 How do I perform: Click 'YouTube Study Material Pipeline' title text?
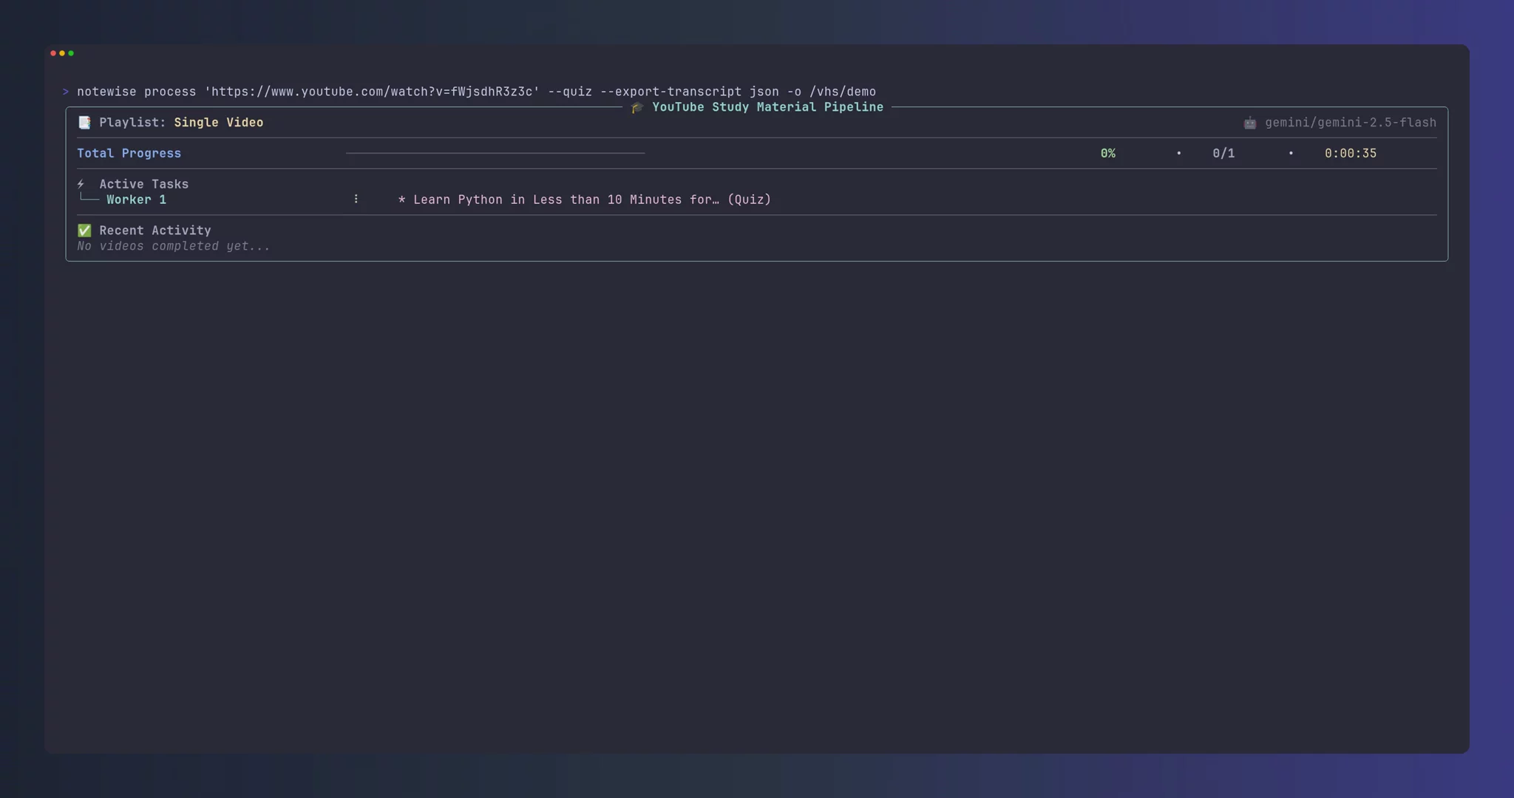point(767,107)
